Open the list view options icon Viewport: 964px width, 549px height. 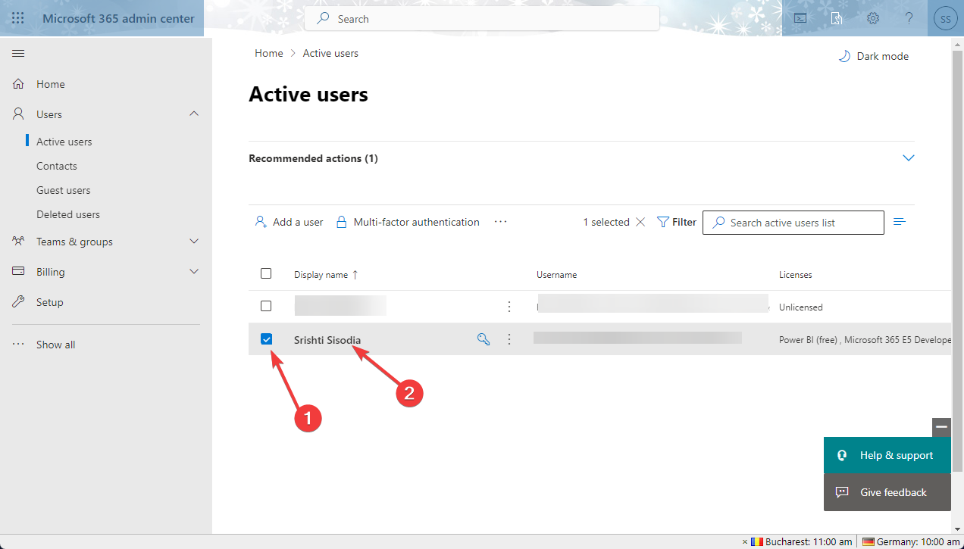coord(900,222)
